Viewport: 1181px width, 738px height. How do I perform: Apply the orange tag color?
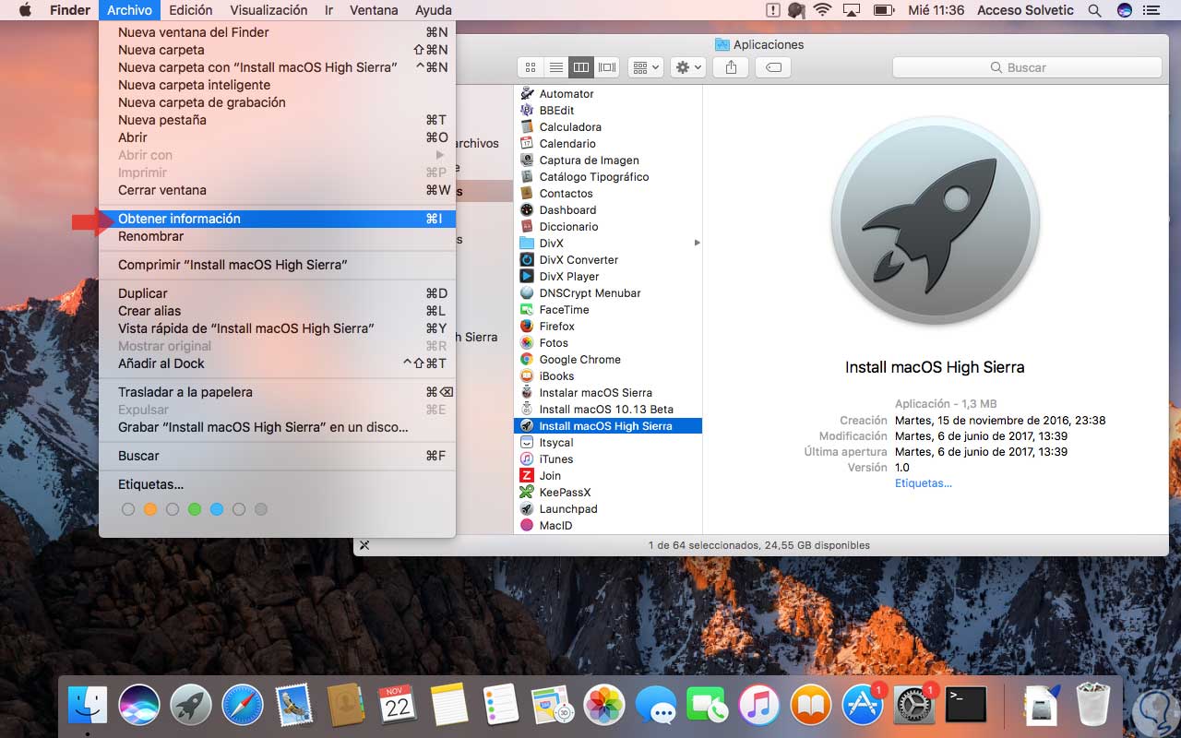point(150,509)
